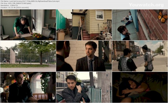168x103 pixels.
Task: Select thumbnail of man seated in restaurant booth
Action: (28, 87)
